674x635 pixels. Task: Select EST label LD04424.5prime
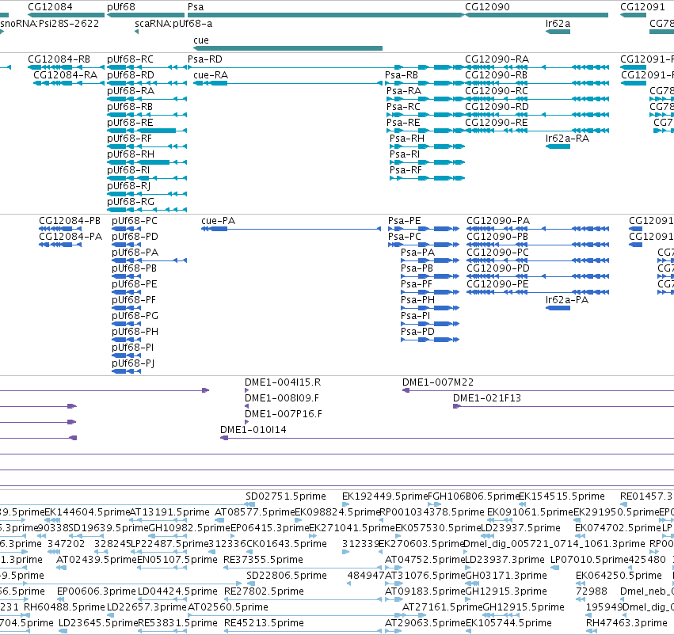pos(177,591)
